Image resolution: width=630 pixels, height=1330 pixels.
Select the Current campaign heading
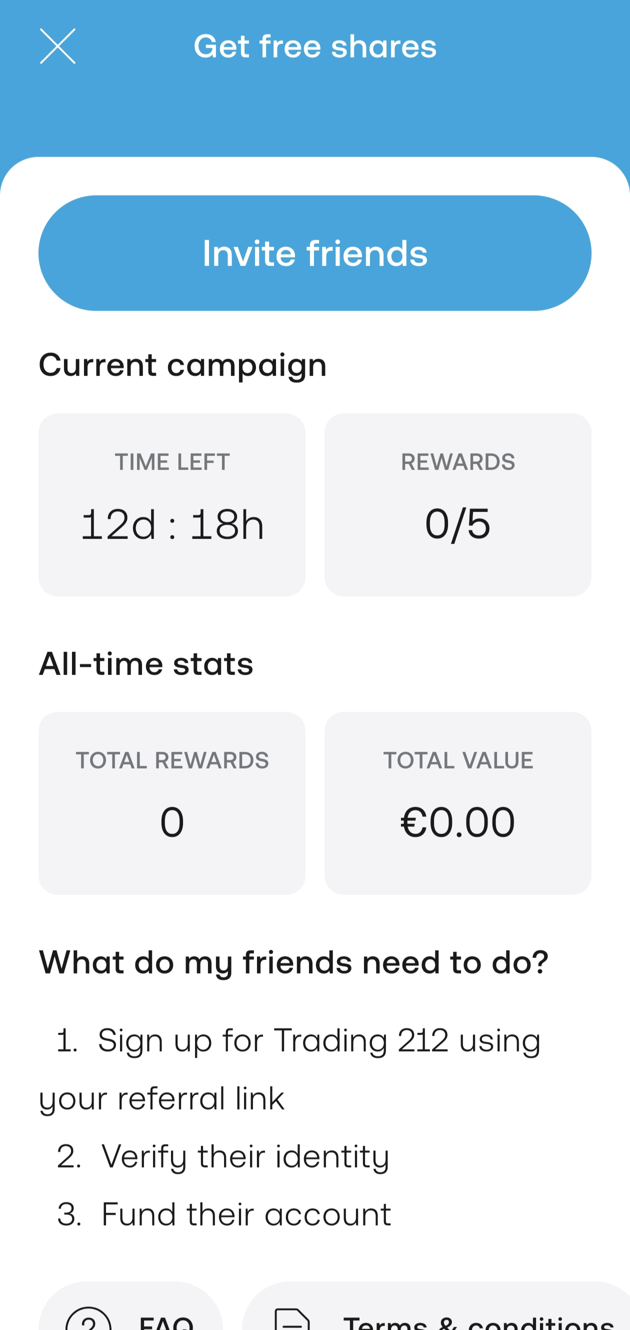(183, 365)
